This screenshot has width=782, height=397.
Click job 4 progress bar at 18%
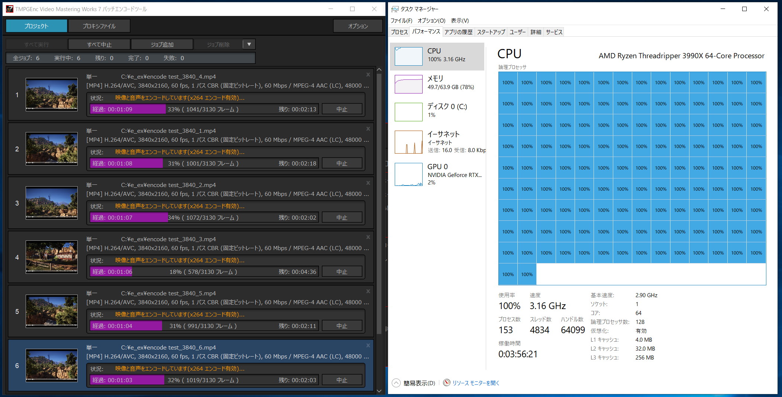point(204,272)
